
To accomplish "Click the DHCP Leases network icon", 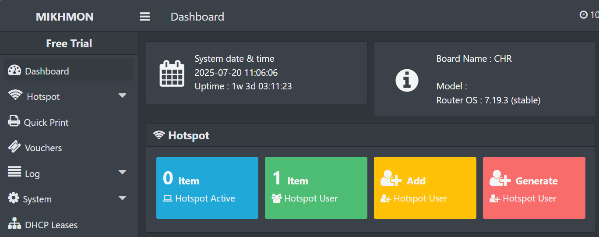I will pos(14,224).
